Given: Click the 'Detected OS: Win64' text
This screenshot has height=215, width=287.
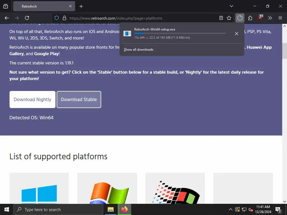Looking at the screenshot, I should coord(31,118).
